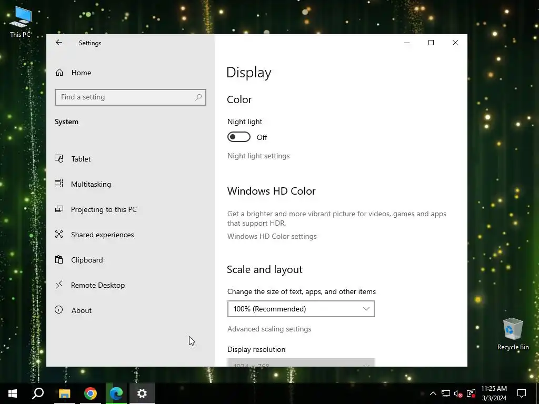Select the Recycle Bin desktop icon
Viewport: 539px width, 404px height.
pyautogui.click(x=513, y=334)
